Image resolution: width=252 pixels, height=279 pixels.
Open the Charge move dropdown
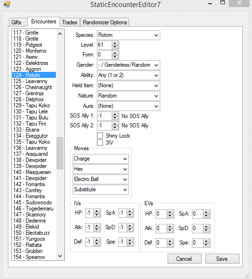(x=101, y=159)
